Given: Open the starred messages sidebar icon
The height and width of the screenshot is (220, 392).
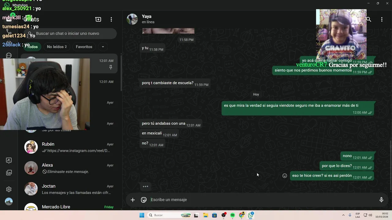Looking at the screenshot, I should (9, 160).
